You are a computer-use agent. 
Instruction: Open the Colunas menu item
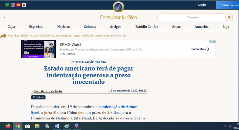[90, 27]
